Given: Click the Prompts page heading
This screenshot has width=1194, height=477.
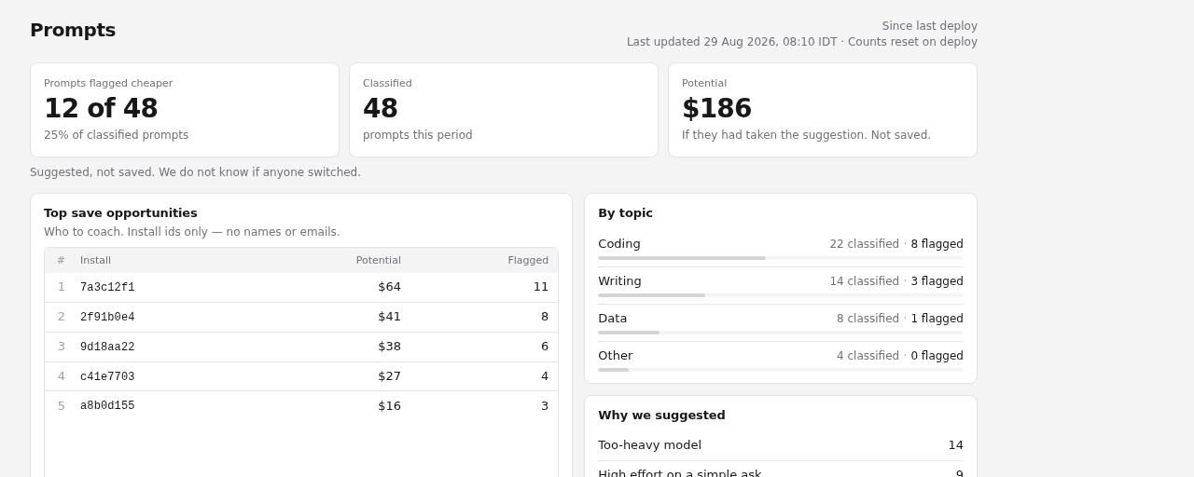Looking at the screenshot, I should 73,30.
